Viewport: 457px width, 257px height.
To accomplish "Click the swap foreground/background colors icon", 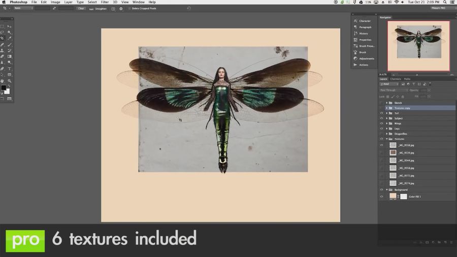I will [9, 86].
